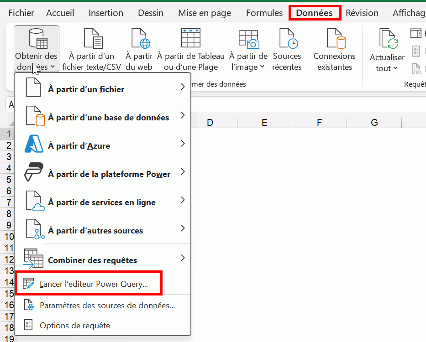
Task: Click the Connexions existantes icon
Action: click(334, 39)
